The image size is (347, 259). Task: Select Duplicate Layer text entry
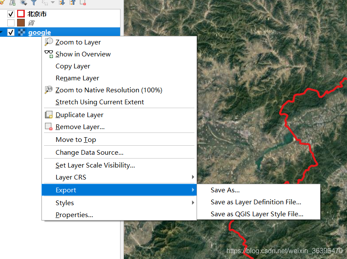pos(79,115)
